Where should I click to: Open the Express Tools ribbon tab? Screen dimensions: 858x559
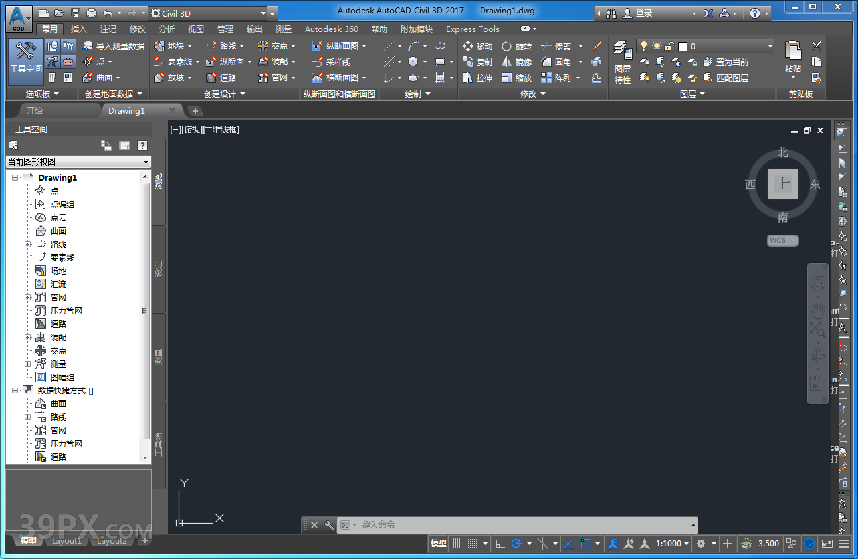[473, 29]
